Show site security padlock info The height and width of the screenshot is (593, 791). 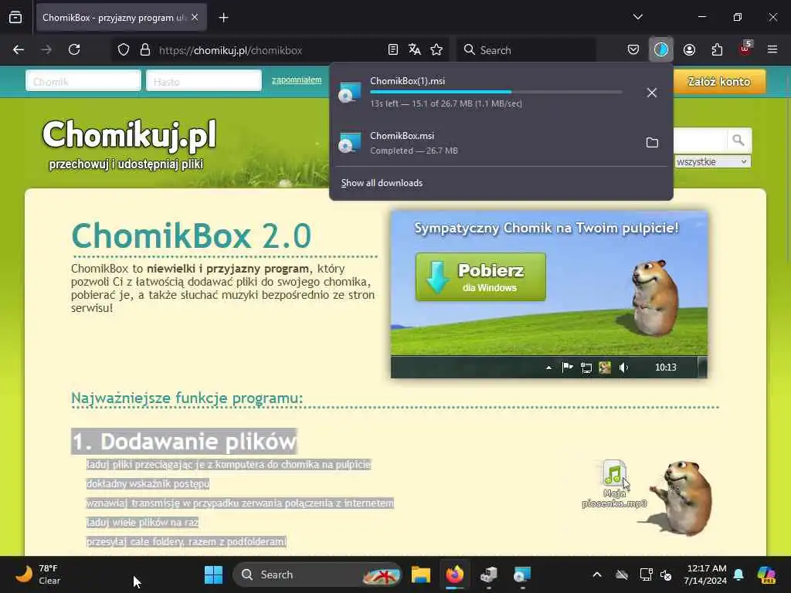[145, 50]
